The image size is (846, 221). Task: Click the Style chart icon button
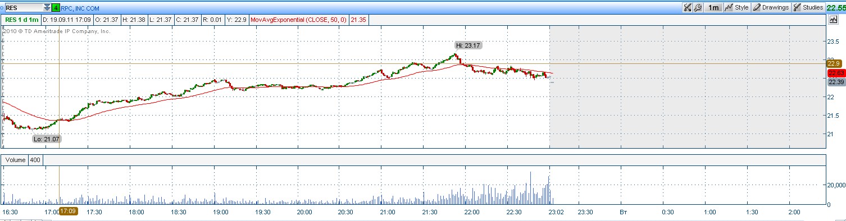(x=736, y=7)
